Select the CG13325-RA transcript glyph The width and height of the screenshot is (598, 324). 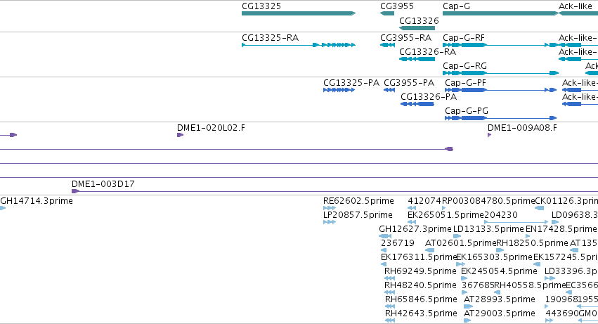299,45
